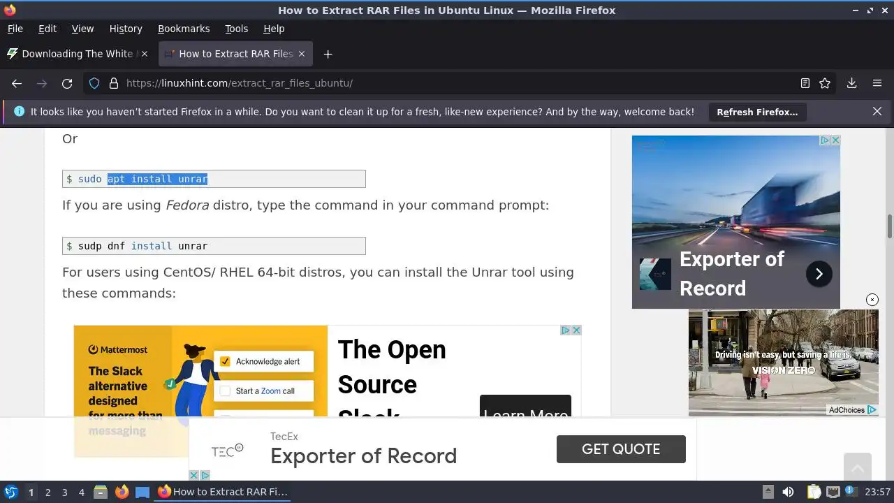
Task: Open the Bookmarks menu
Action: [184, 29]
